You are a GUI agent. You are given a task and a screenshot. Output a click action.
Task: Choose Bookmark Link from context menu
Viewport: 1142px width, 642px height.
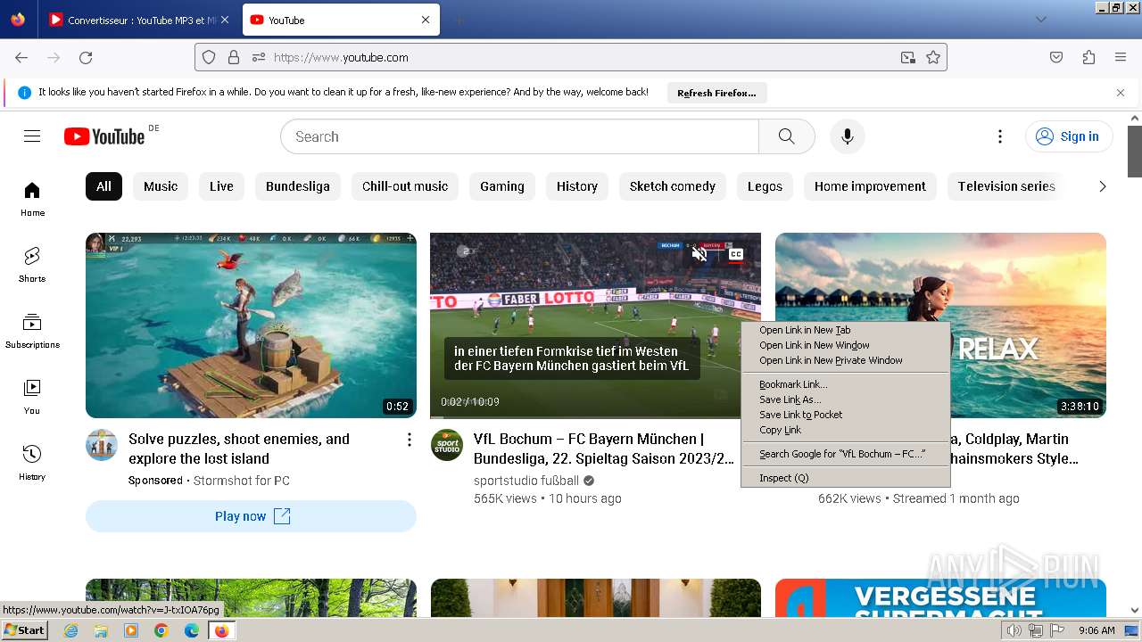click(x=845, y=384)
